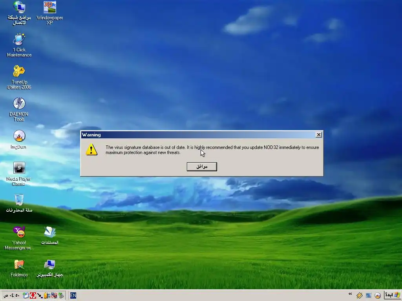Click the green arrow tray icon right of the squares
The image size is (402, 301).
(61, 296)
